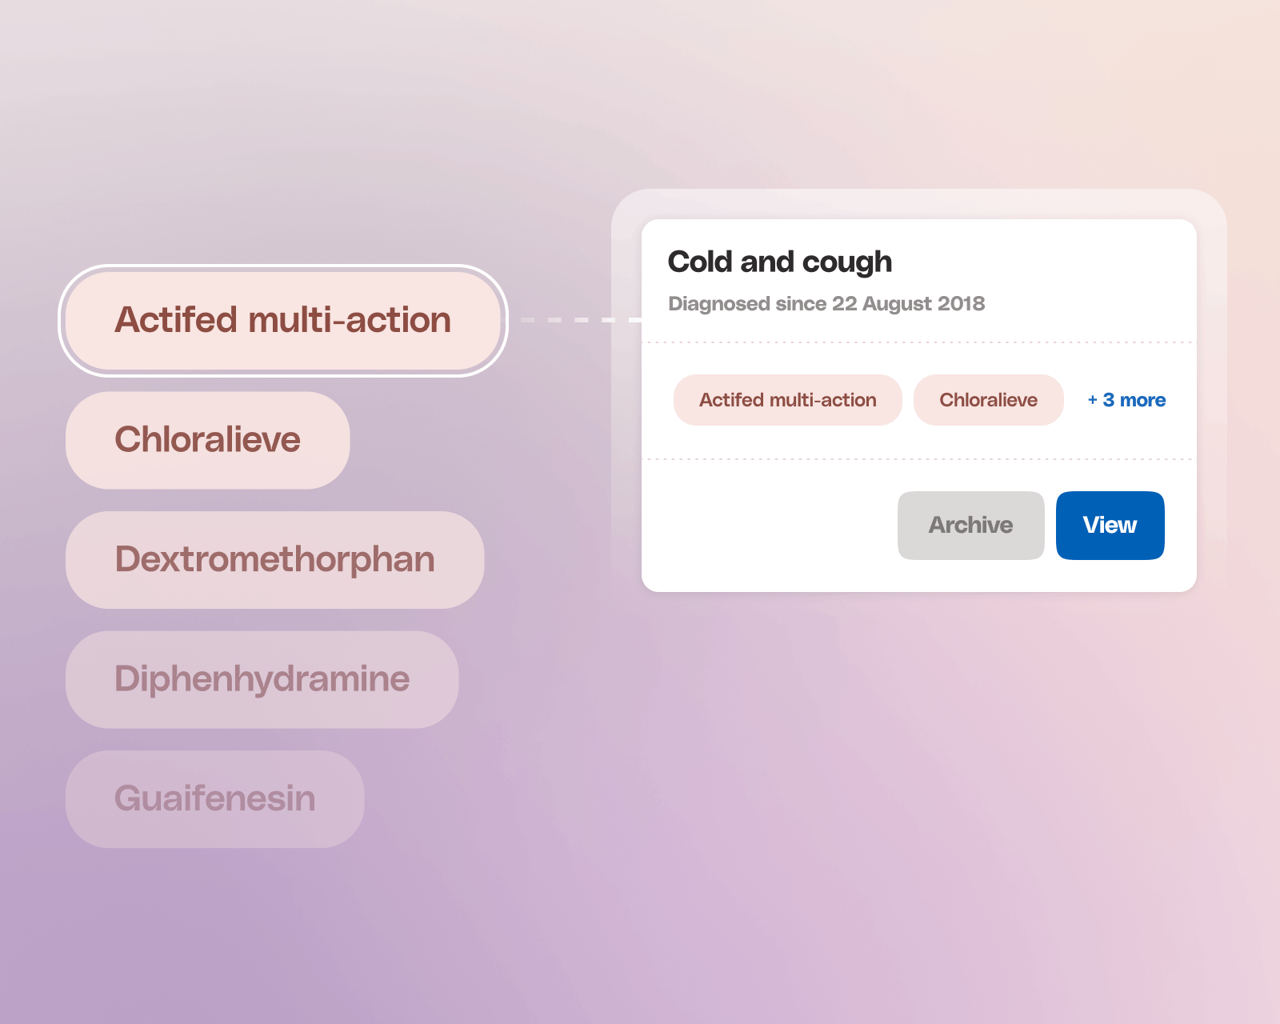Select the Diphenhydramine medication pill
Image resolution: width=1280 pixels, height=1024 pixels.
coord(262,679)
